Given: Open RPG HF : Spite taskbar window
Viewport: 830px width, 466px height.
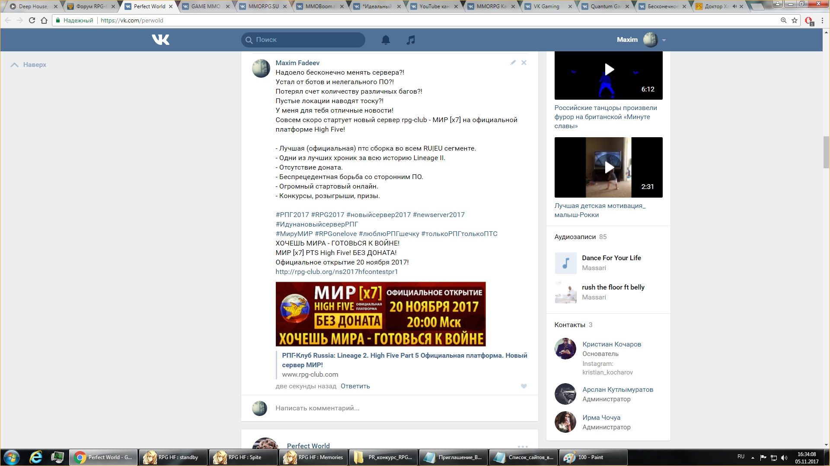Looking at the screenshot, I should 243,457.
